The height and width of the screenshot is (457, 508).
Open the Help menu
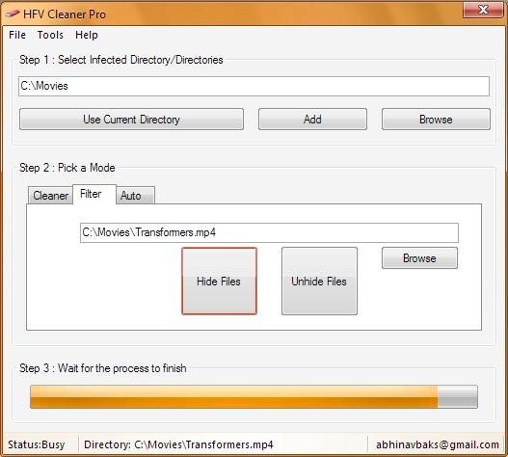coord(87,35)
